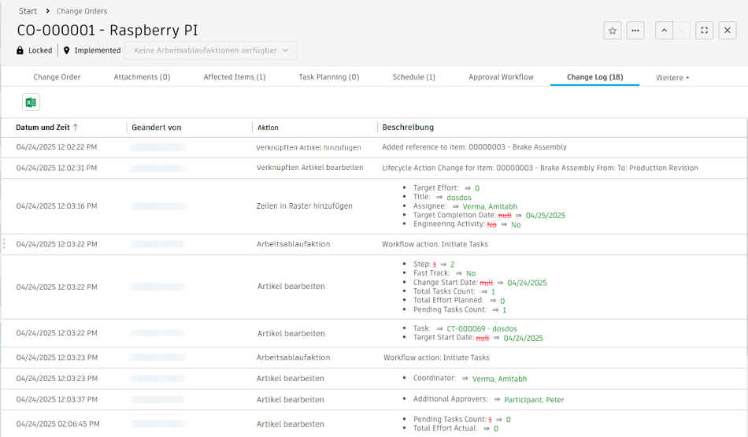Click title value dosdos
748x437 pixels.
(459, 198)
